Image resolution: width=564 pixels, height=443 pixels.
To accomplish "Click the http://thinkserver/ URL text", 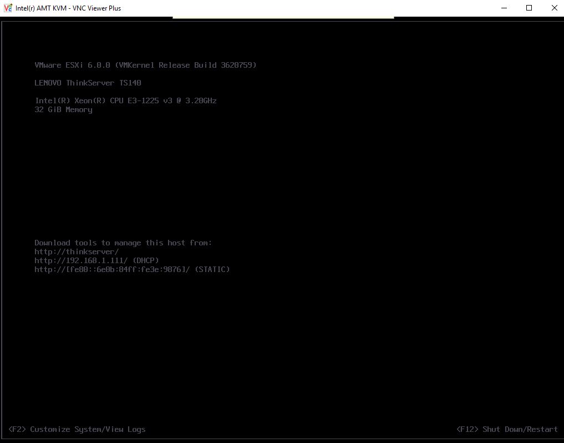I will pos(77,251).
